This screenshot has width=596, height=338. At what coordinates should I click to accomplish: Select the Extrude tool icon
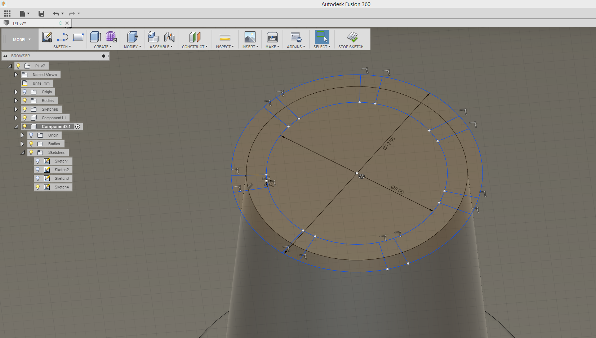95,37
